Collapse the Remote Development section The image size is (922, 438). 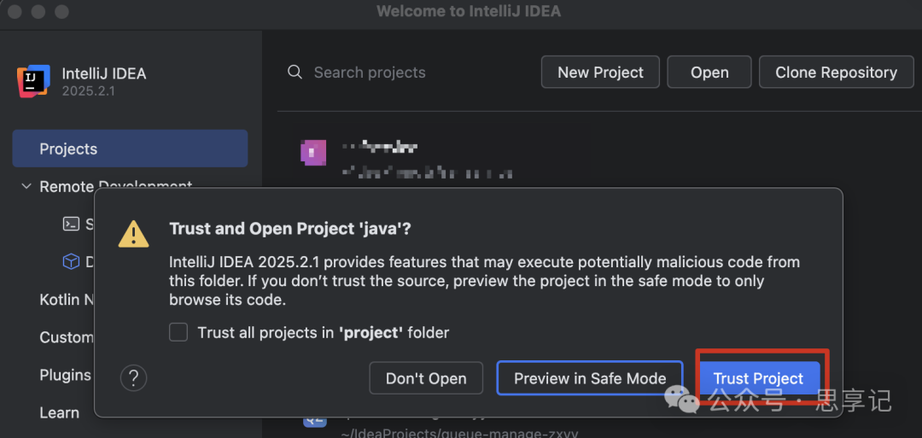tap(26, 186)
